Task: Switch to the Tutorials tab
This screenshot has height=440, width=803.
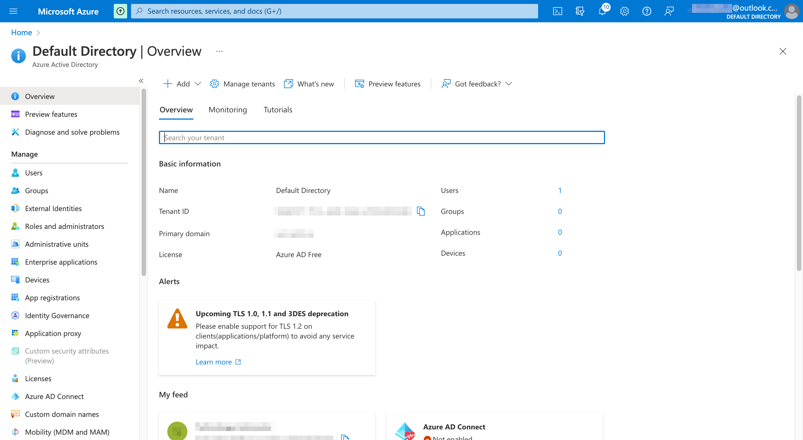Action: 277,110
